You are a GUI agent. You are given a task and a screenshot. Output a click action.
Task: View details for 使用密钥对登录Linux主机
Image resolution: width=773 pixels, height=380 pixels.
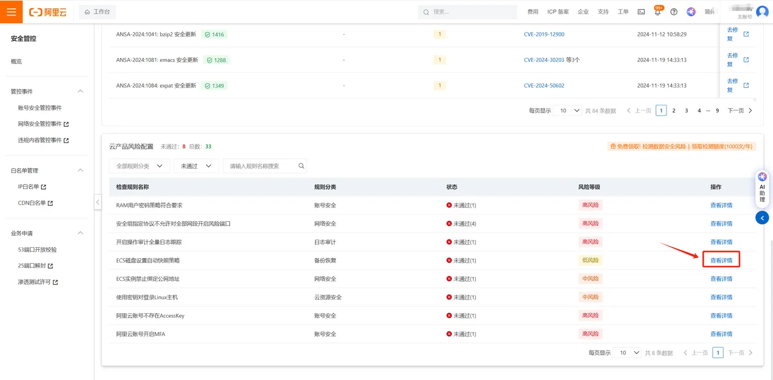(721, 297)
